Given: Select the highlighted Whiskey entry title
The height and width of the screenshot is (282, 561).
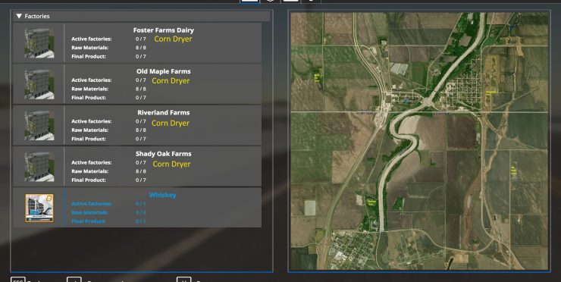Looking at the screenshot, I should point(163,195).
